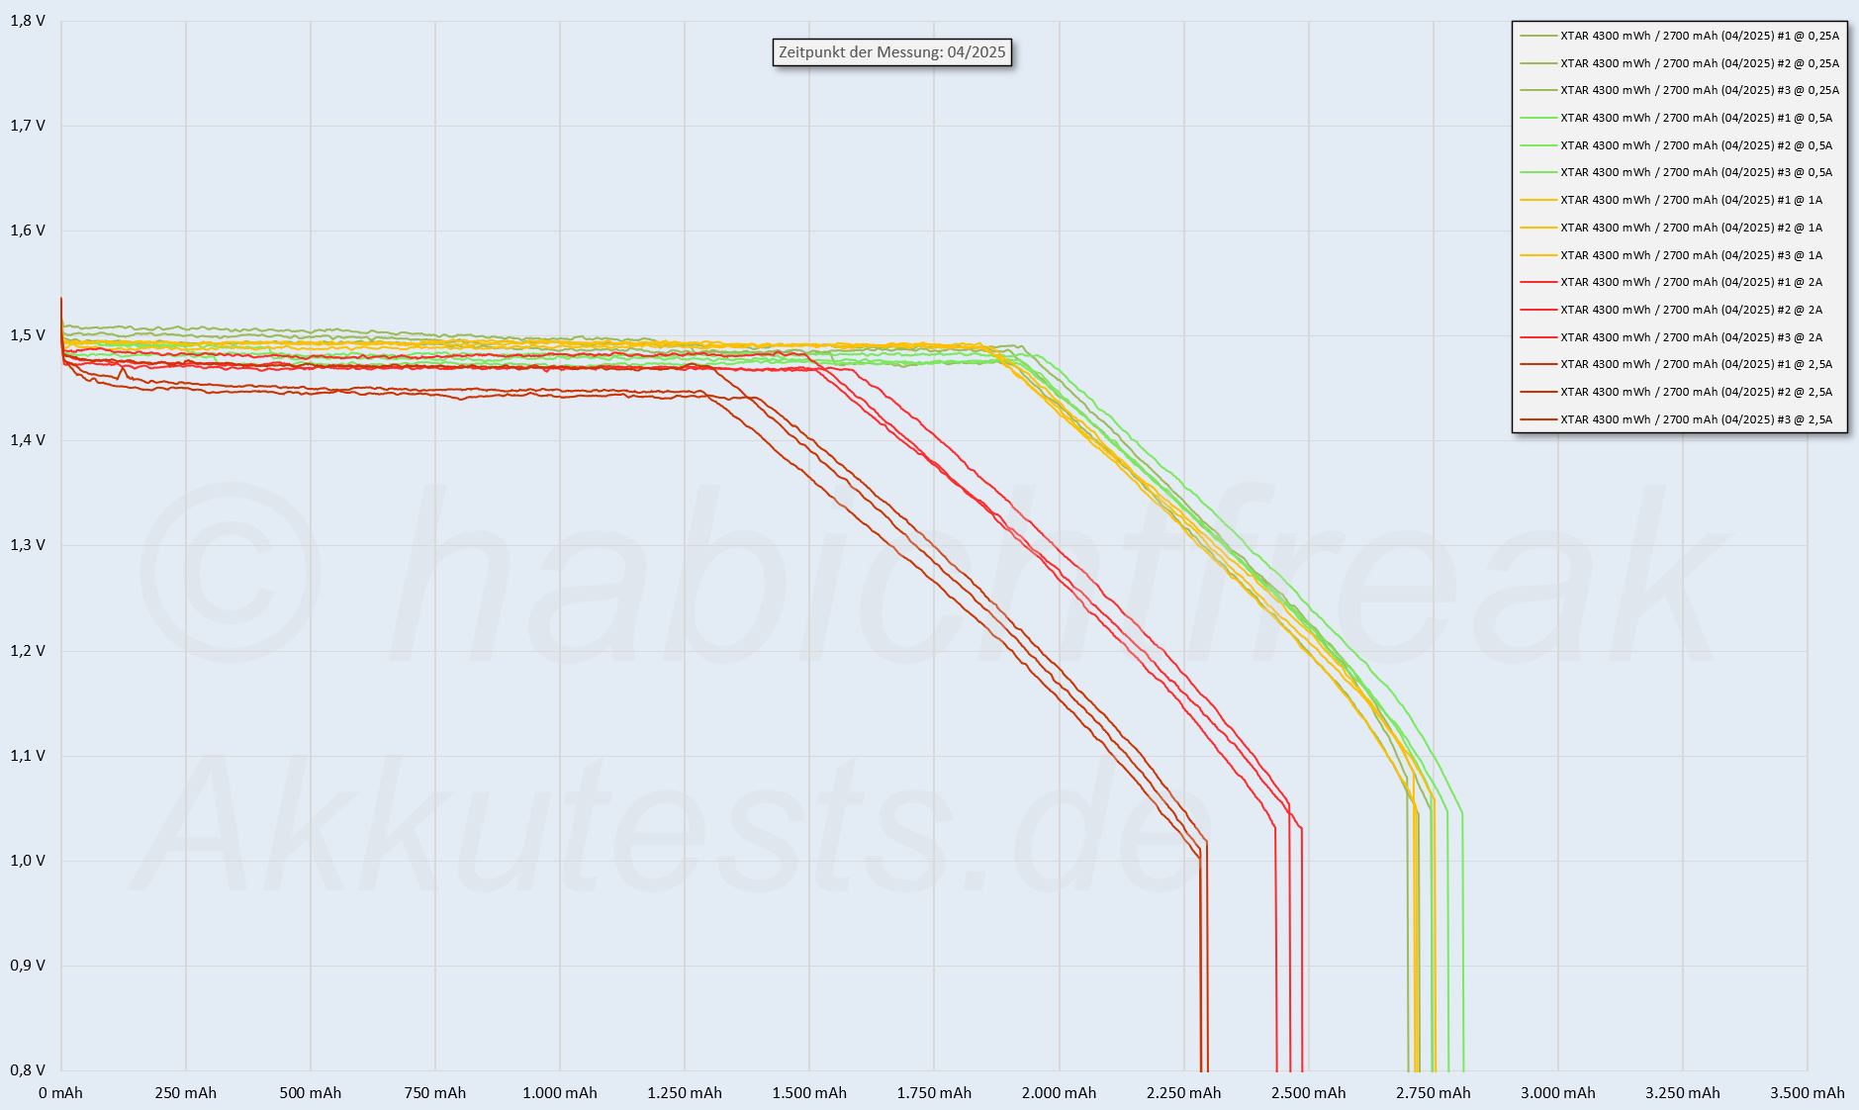Select legend entry XTAR #1 @ 0,25A

[x=1679, y=36]
